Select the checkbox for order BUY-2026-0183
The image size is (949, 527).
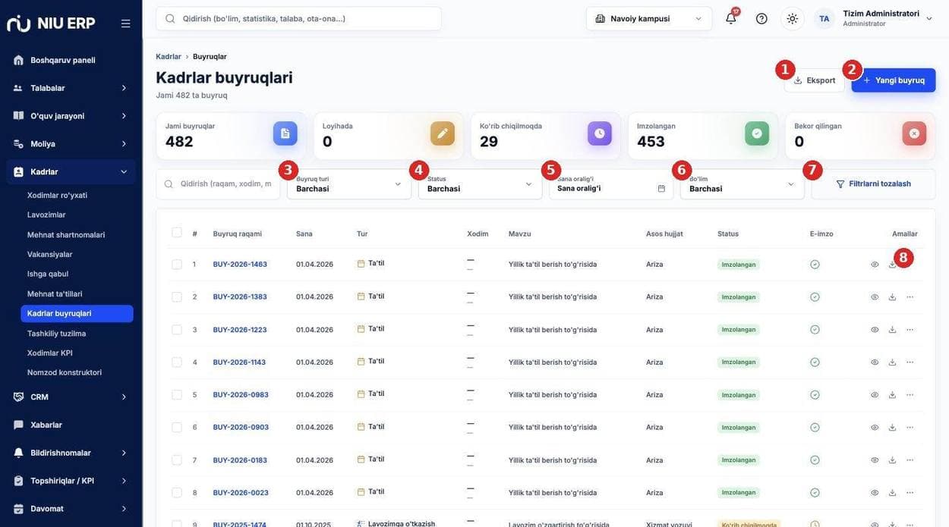coord(177,460)
